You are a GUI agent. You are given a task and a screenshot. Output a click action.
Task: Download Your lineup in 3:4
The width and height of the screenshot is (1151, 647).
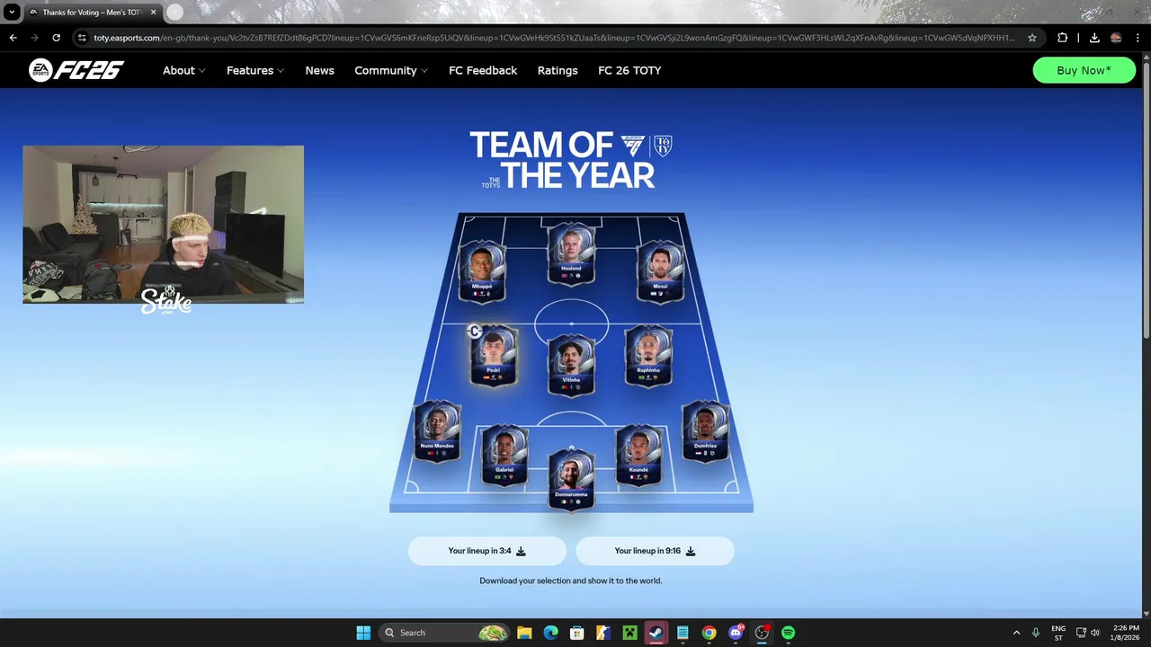click(x=487, y=551)
